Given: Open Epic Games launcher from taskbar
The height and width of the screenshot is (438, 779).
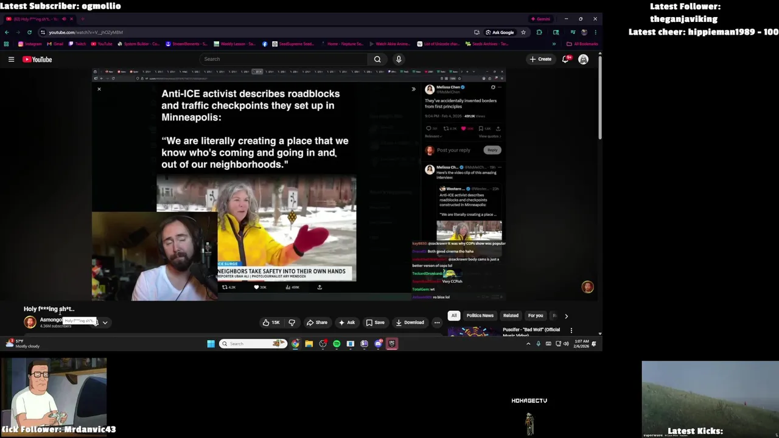Looking at the screenshot, I should pyautogui.click(x=392, y=344).
